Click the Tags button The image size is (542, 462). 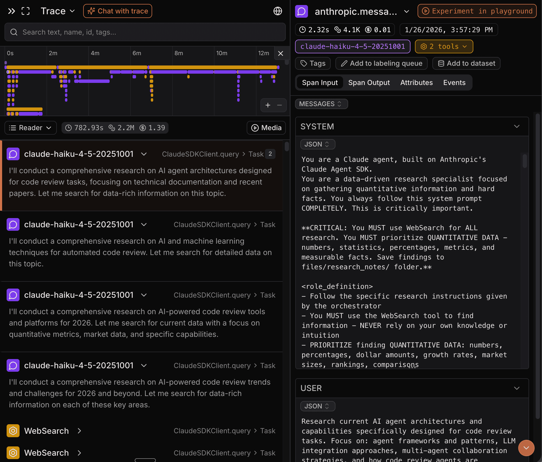coord(313,63)
